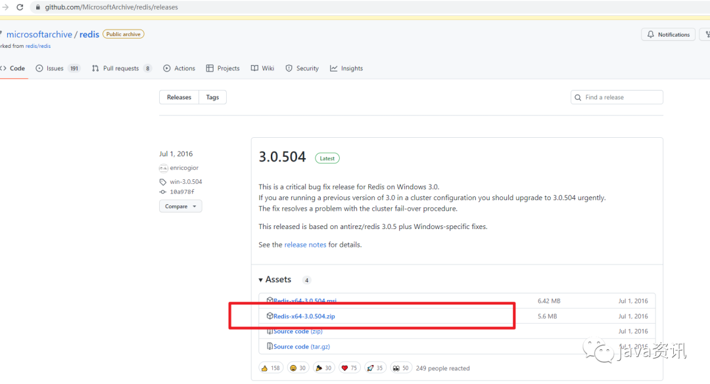This screenshot has height=384, width=710.
Task: Switch to the Code tab
Action: 12,68
